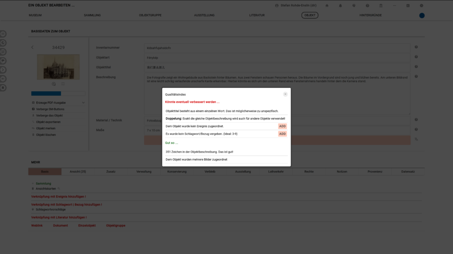Open the three-dots more menu in the header
Viewport: 453px width, 254px height.
tap(394, 5)
